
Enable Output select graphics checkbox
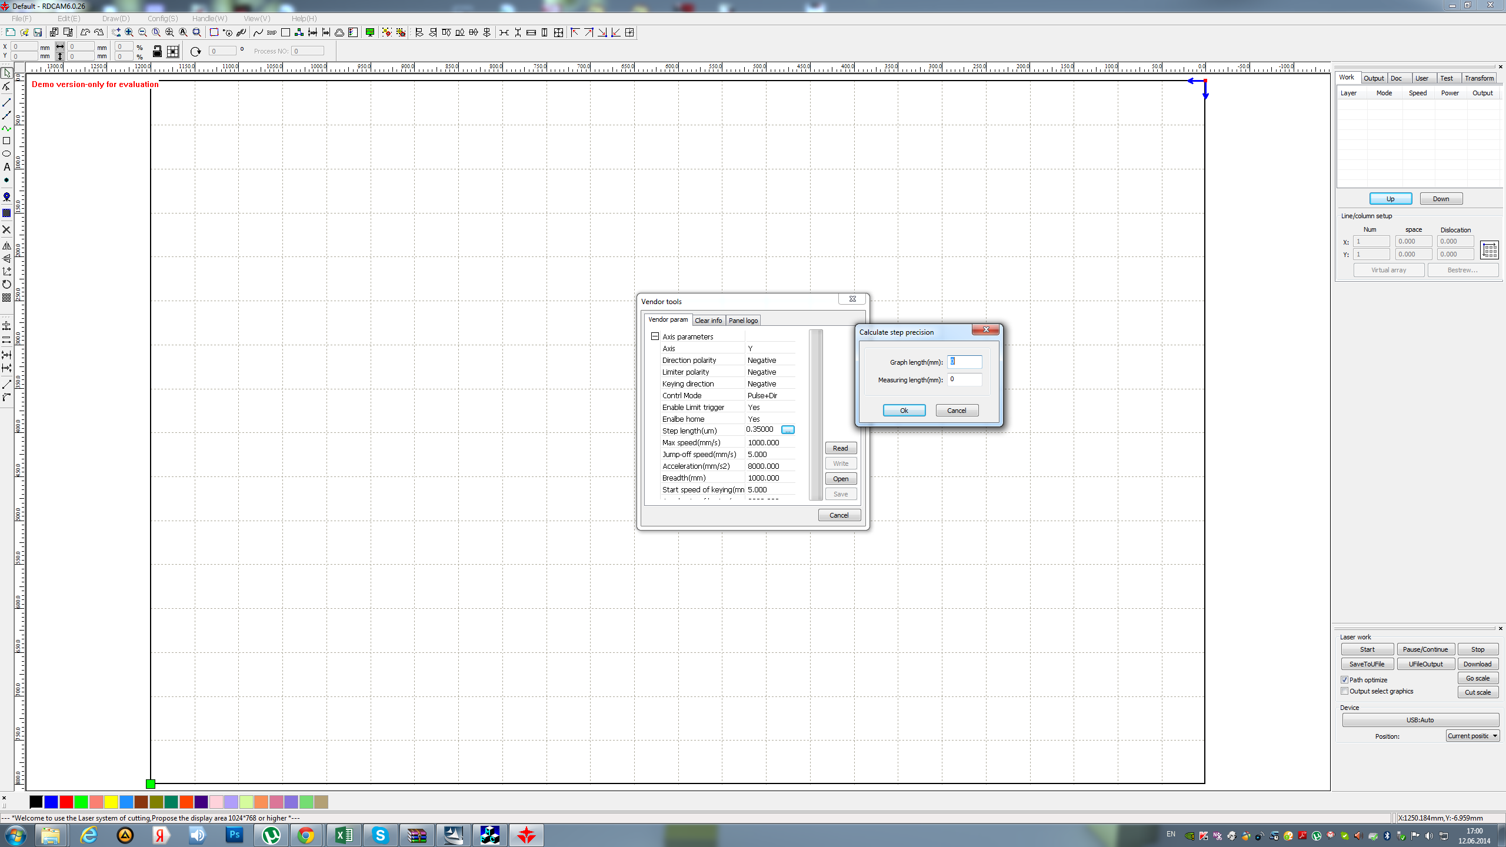click(1345, 691)
